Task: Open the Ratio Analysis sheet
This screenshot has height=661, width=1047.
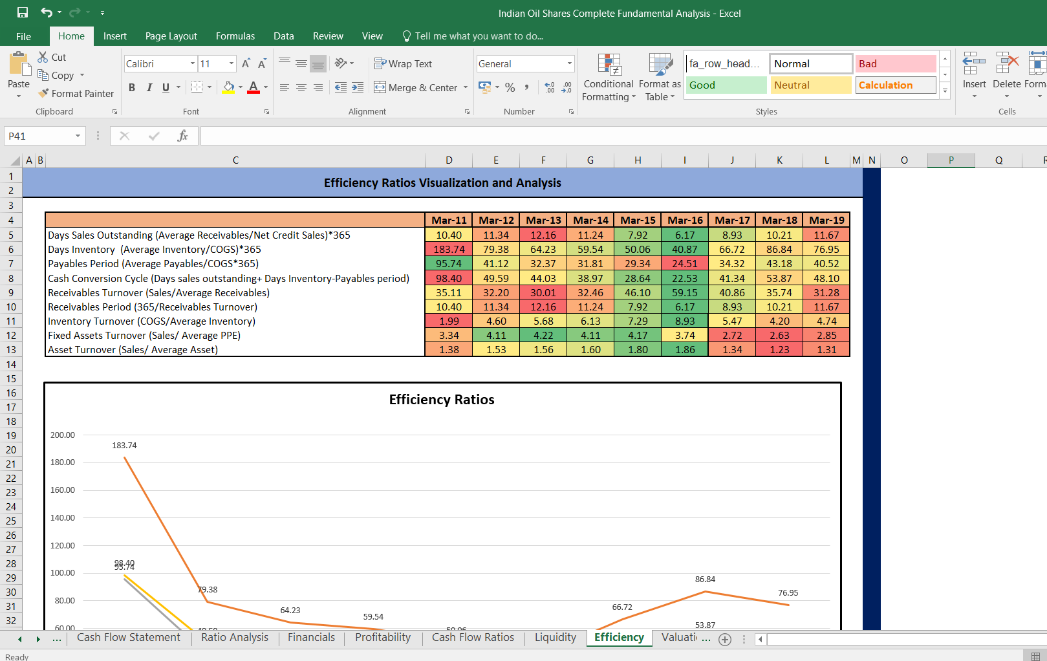Action: (235, 638)
